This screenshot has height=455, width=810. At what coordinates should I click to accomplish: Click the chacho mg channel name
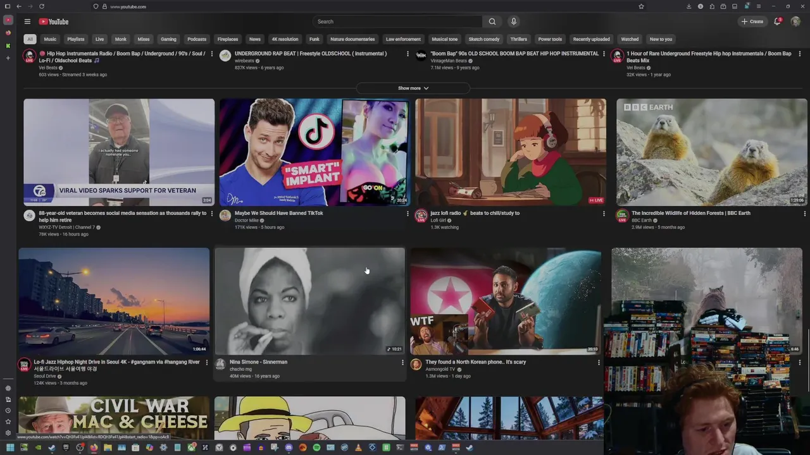[240, 369]
